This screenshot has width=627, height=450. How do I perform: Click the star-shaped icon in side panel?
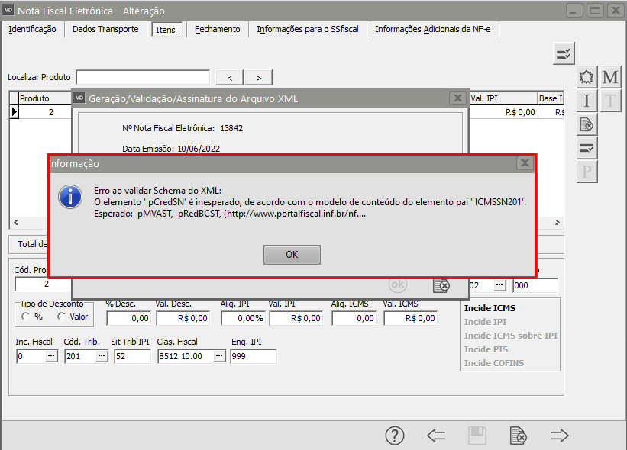click(587, 77)
